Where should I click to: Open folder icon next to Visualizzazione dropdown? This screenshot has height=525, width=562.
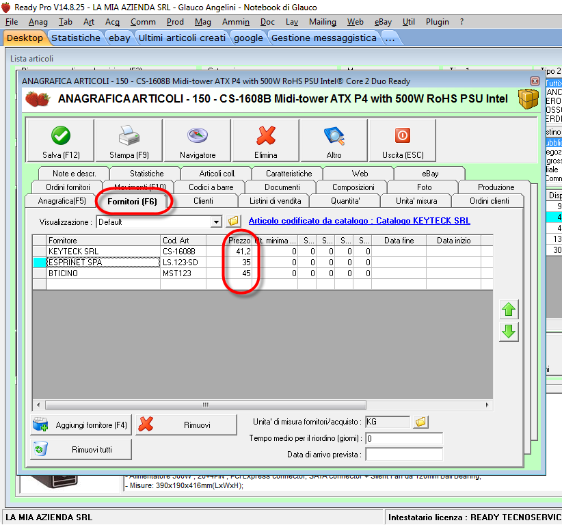pos(233,221)
